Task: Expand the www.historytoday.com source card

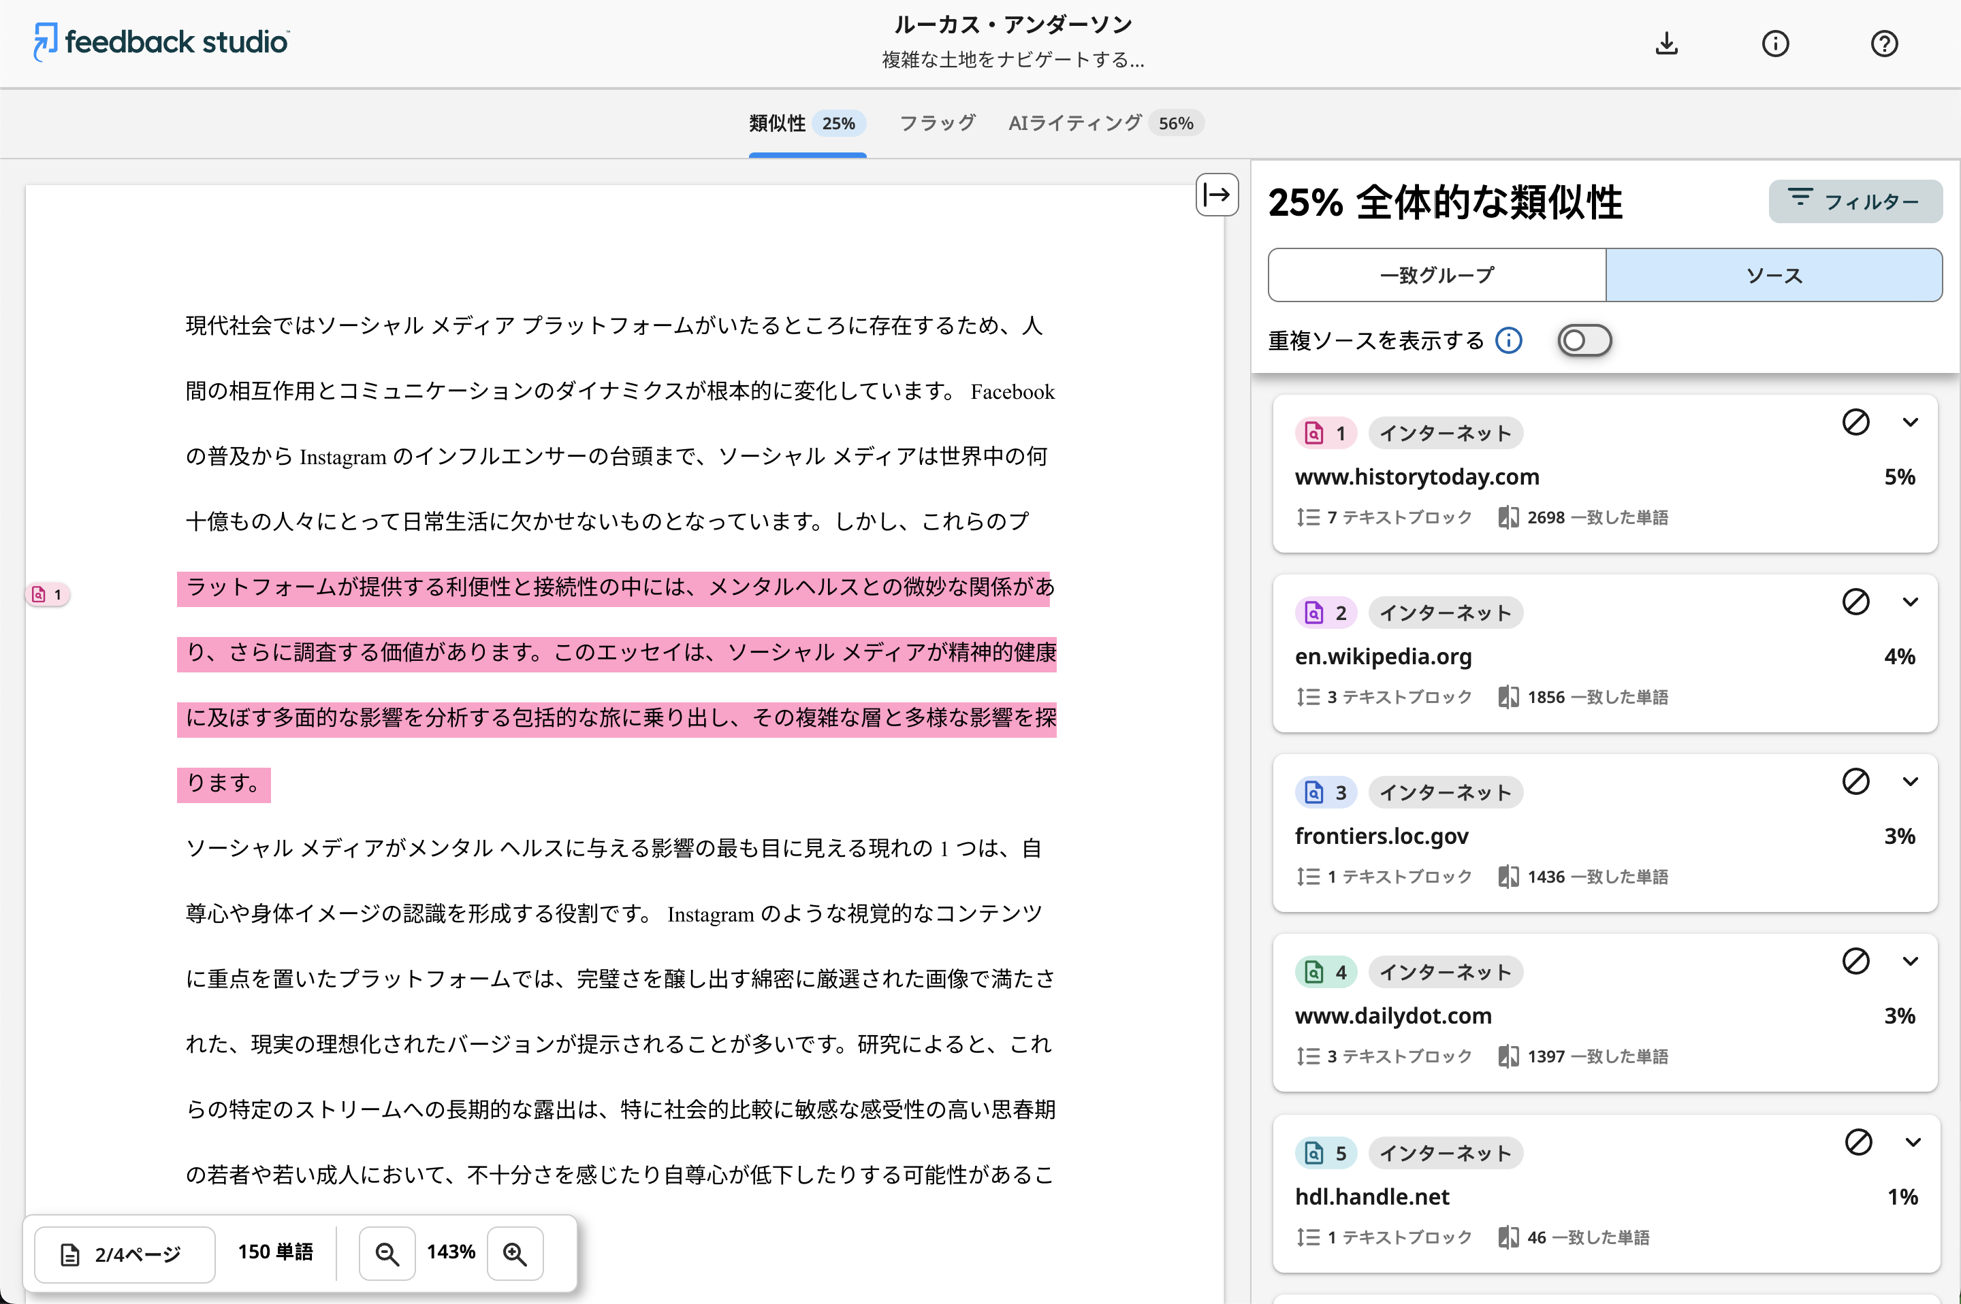Action: point(1910,423)
